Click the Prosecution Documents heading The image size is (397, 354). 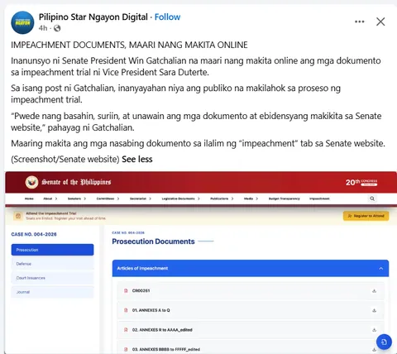tap(153, 242)
